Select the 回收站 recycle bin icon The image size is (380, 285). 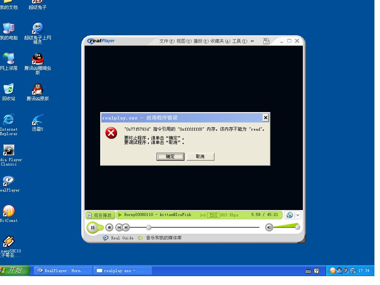click(9, 92)
